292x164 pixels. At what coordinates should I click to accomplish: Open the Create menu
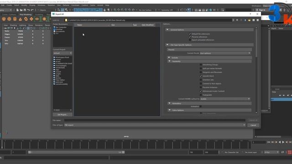click(9, 5)
